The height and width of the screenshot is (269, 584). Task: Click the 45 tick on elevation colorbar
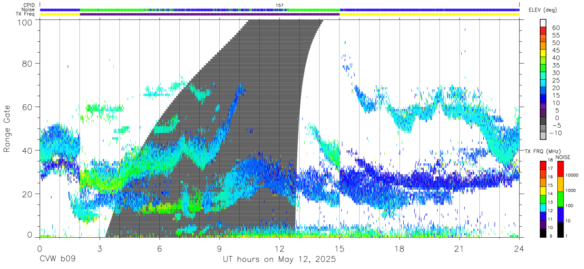(x=555, y=50)
